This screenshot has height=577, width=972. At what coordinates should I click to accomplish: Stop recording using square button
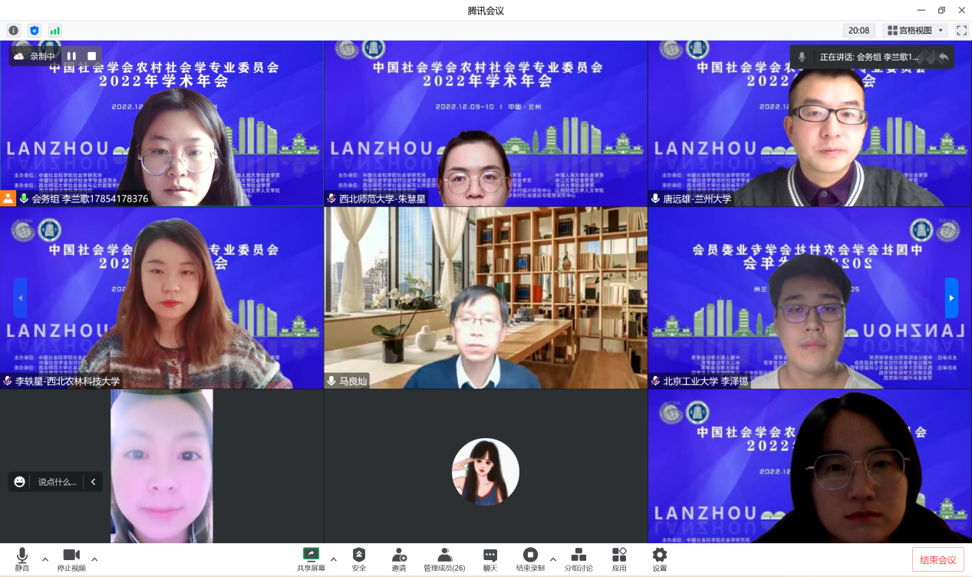coord(91,56)
